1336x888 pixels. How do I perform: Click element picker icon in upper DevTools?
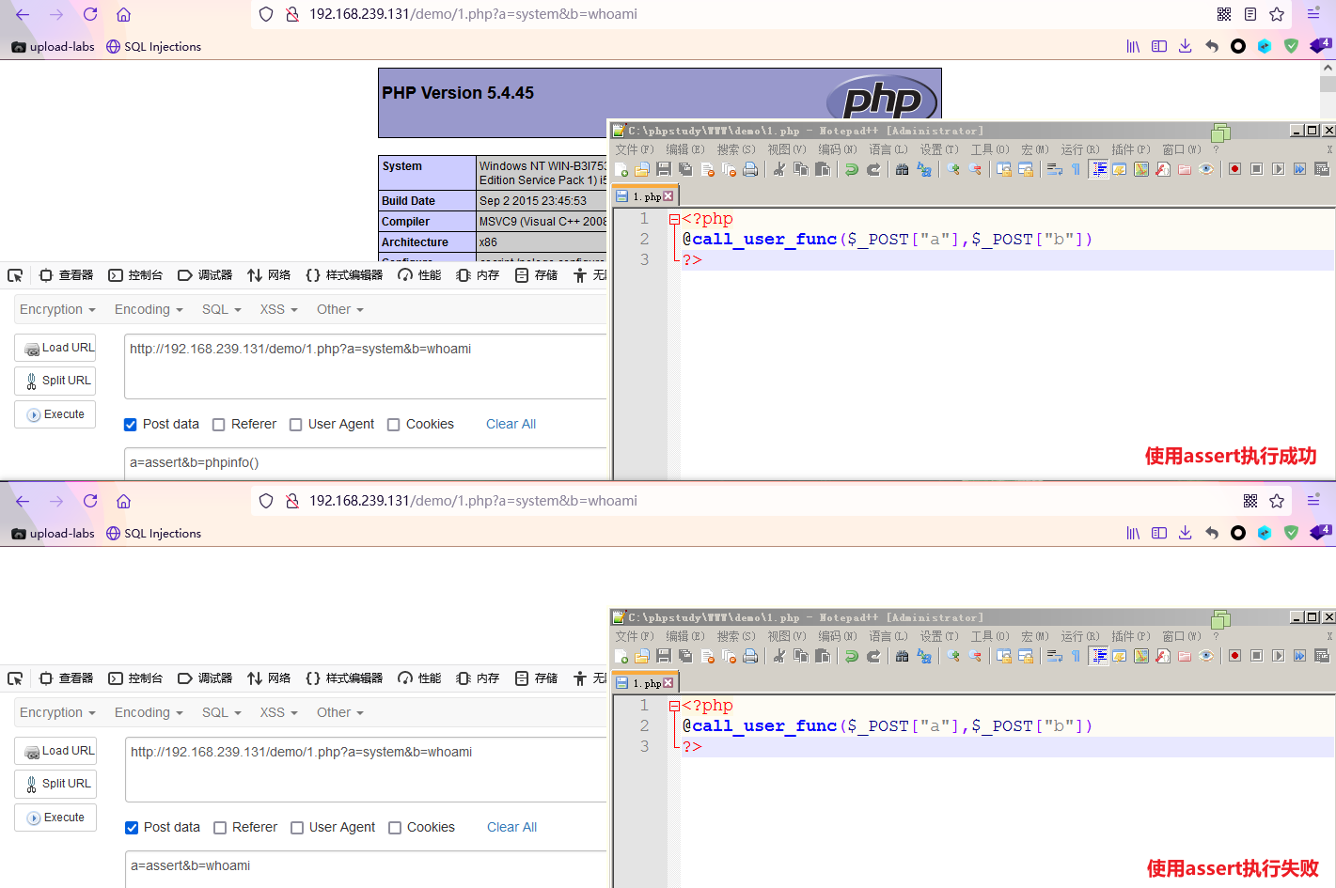15,275
